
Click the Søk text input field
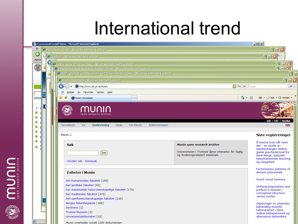tap(83, 153)
